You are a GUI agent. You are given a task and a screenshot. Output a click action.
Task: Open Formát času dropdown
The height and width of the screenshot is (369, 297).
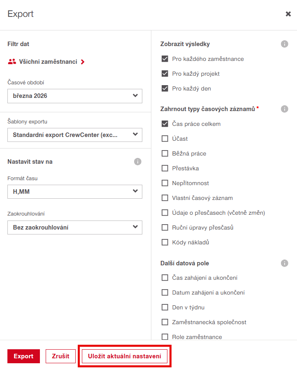[75, 191]
